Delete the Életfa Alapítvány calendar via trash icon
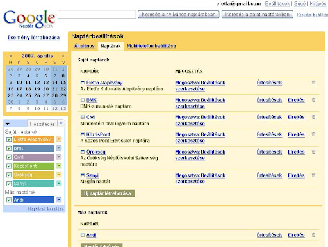Screen dimensions: 328x247 click(313, 83)
